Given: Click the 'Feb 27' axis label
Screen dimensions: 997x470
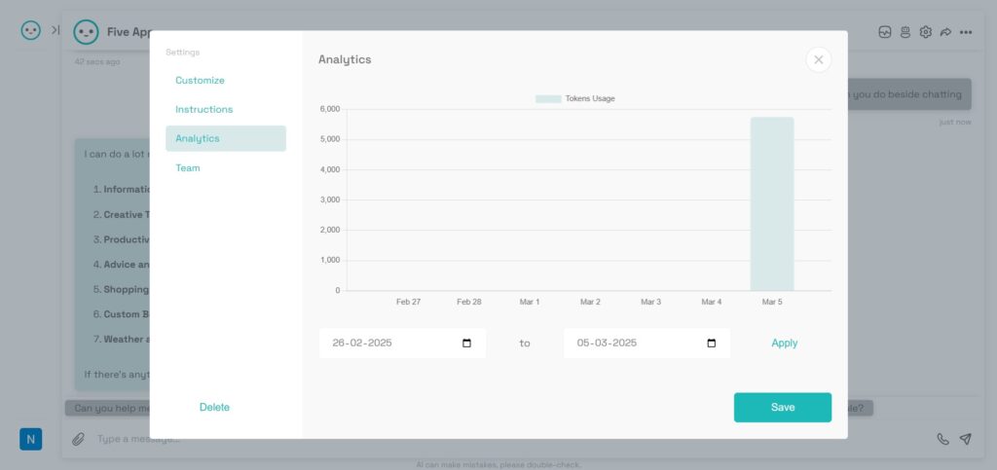Looking at the screenshot, I should [x=408, y=302].
